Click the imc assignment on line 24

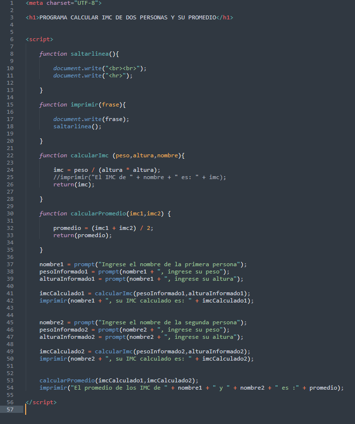[107, 170]
